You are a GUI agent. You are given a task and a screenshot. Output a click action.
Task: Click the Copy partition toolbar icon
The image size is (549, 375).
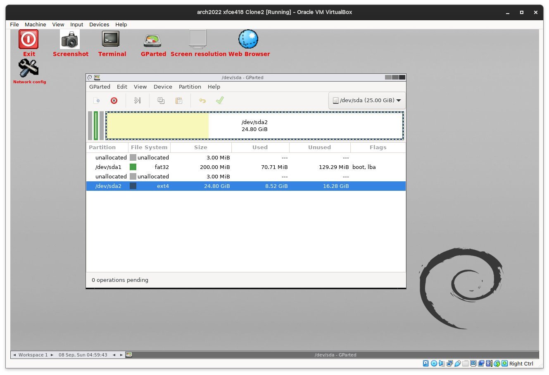click(161, 101)
